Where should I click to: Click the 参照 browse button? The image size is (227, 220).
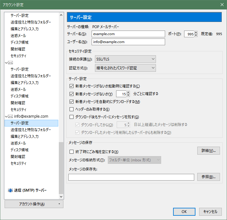click(x=209, y=177)
